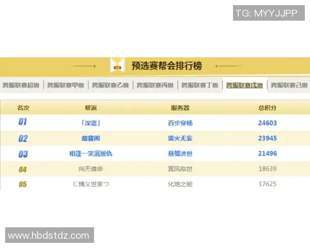The image size is (310, 248).
Task: Click the server name 冥凤临世
Action: tap(180, 169)
